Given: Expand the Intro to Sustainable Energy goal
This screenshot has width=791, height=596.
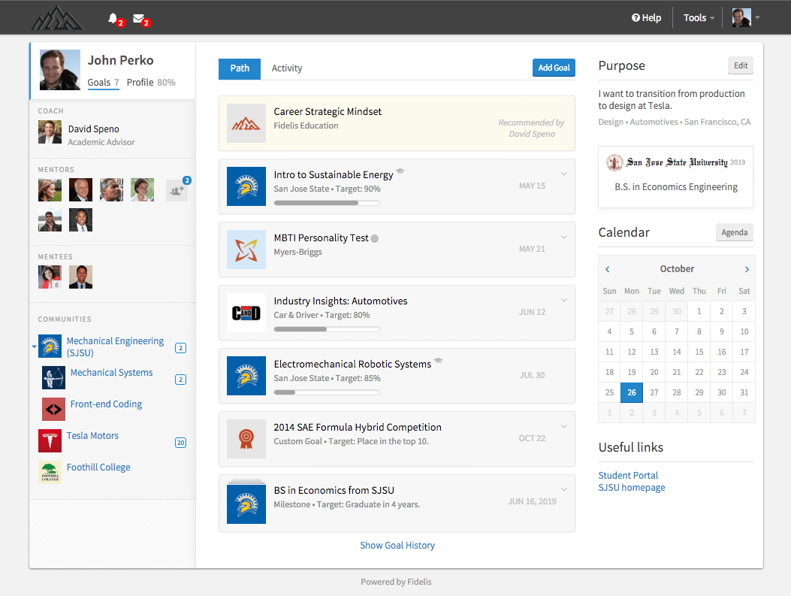Looking at the screenshot, I should click(x=564, y=174).
